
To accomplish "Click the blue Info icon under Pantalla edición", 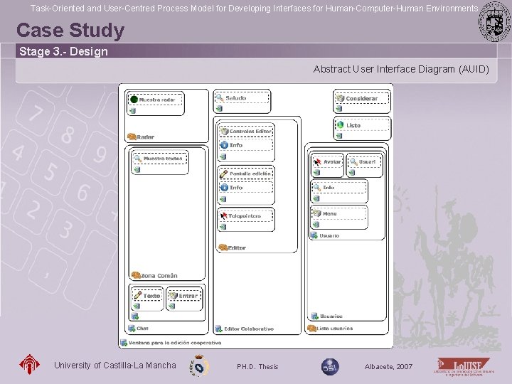I will [x=224, y=187].
